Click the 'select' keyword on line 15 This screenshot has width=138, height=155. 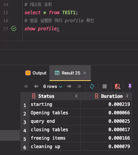(33, 13)
